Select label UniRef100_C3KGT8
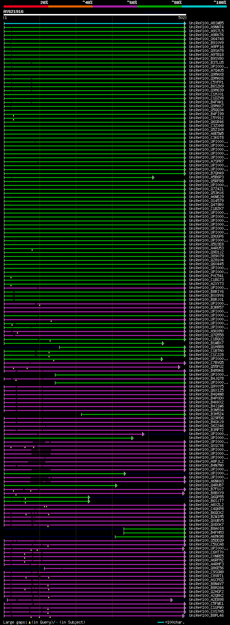 pyautogui.click(x=206, y=138)
